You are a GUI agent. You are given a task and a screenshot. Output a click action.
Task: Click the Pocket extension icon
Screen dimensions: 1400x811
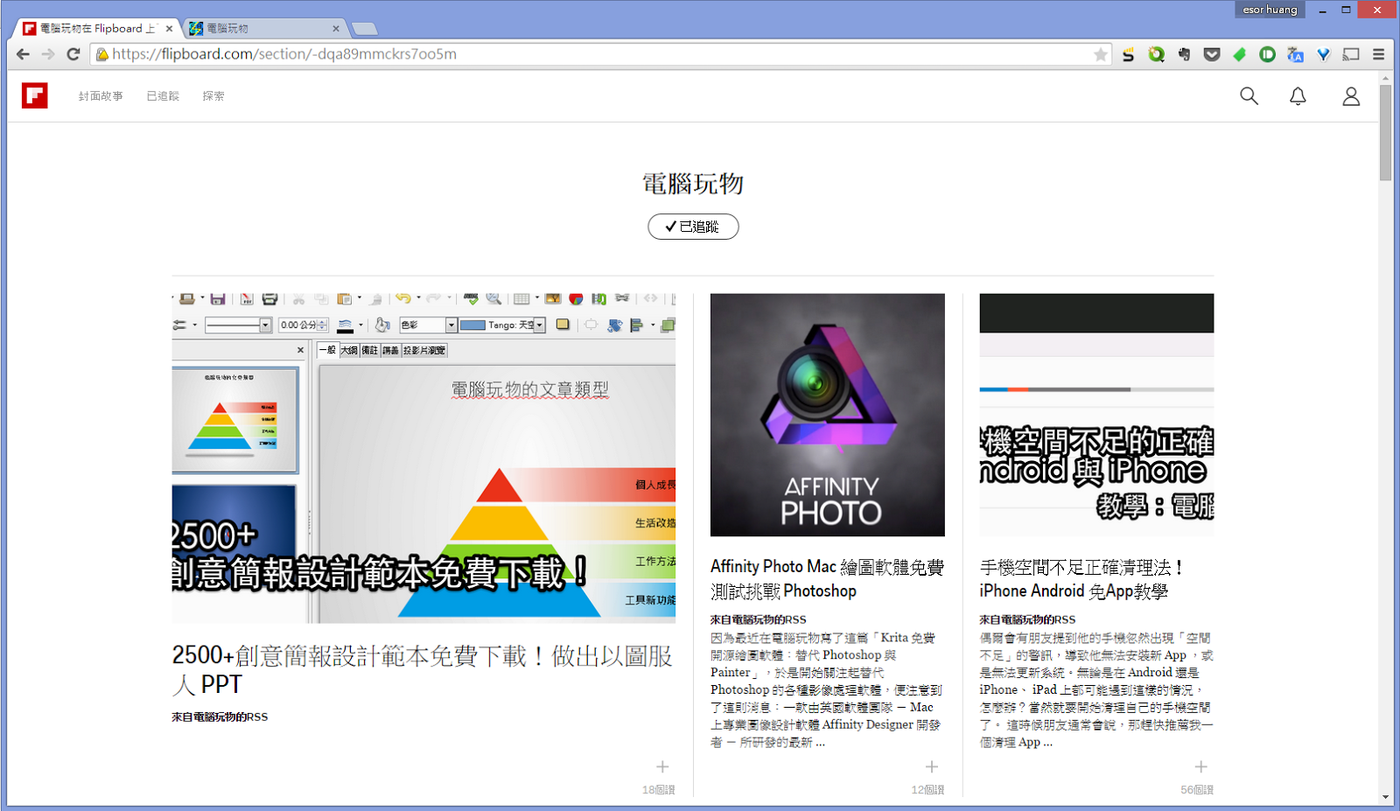(x=1212, y=54)
